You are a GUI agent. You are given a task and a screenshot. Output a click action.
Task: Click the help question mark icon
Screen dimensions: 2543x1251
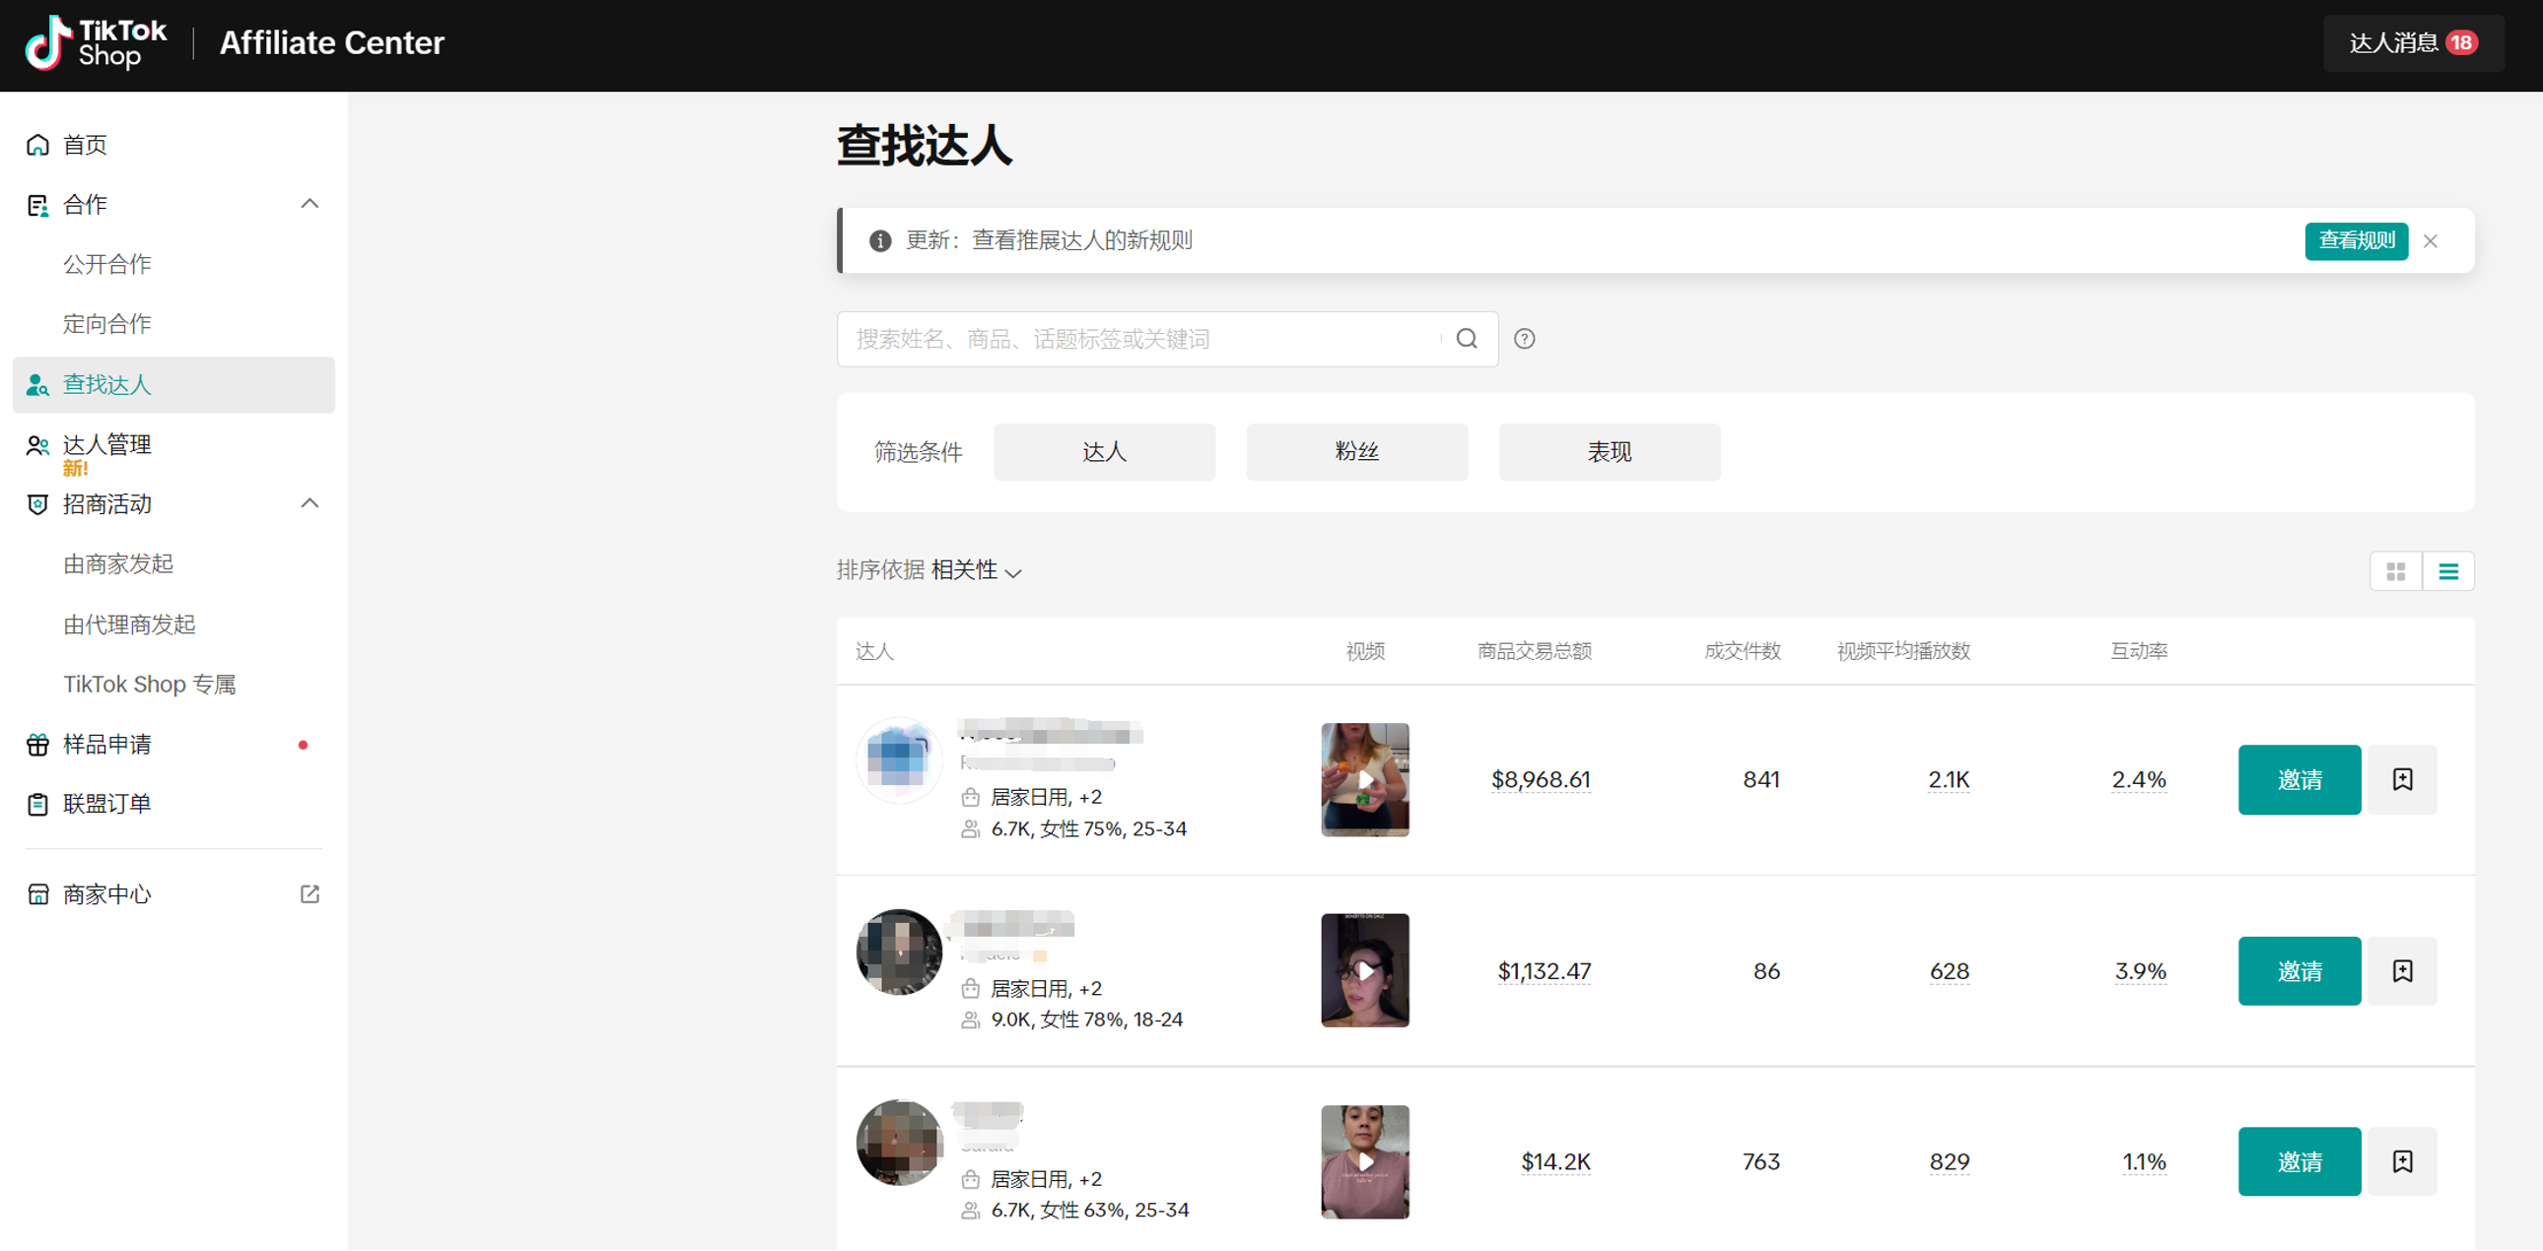pos(1524,340)
